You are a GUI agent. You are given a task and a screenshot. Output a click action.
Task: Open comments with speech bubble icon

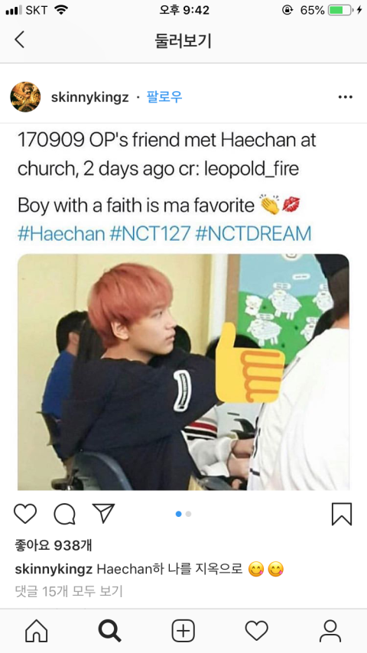click(64, 514)
